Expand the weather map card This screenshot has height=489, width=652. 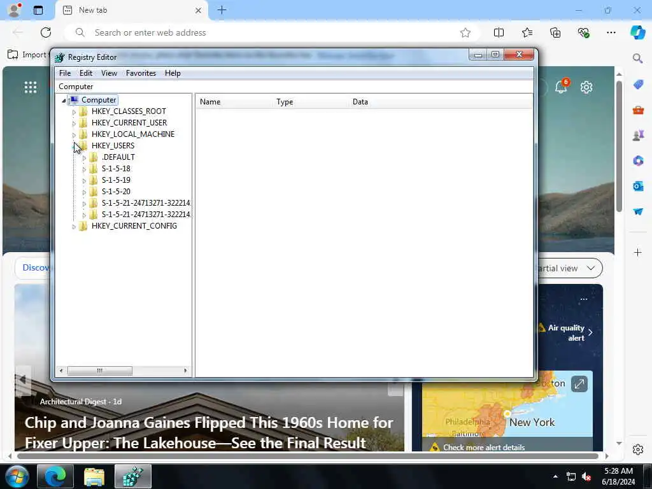(x=579, y=384)
